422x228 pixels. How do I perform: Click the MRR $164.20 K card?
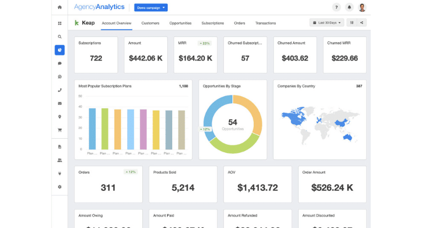coord(195,55)
